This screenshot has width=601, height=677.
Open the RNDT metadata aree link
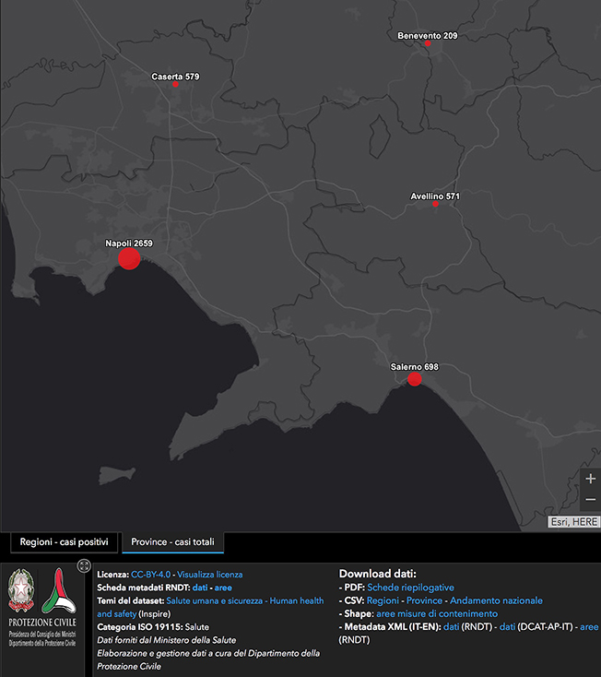[x=223, y=588]
